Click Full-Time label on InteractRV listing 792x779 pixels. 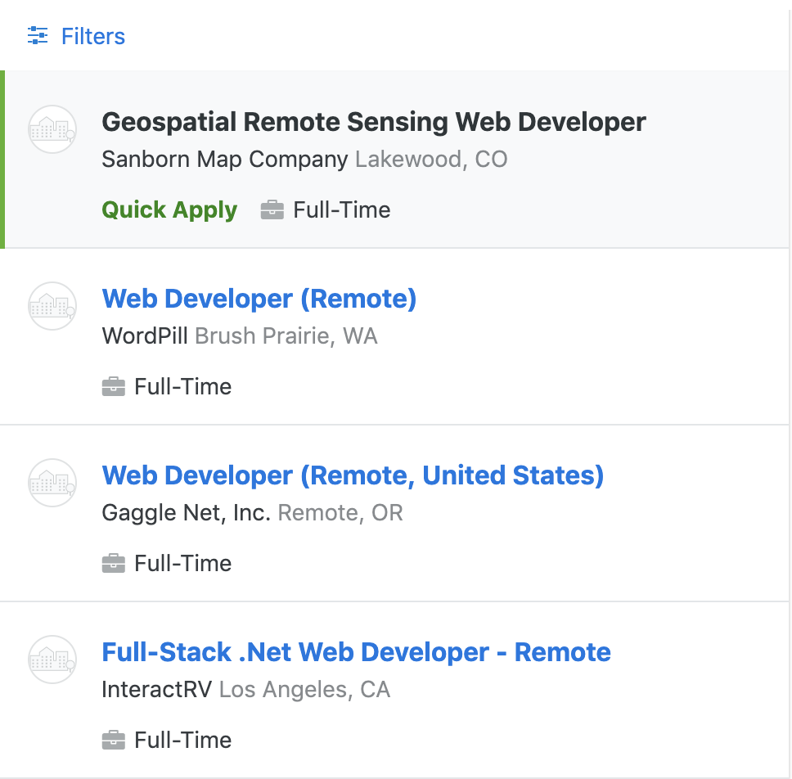(x=182, y=741)
